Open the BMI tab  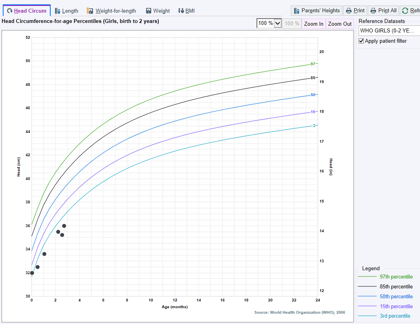pyautogui.click(x=186, y=11)
